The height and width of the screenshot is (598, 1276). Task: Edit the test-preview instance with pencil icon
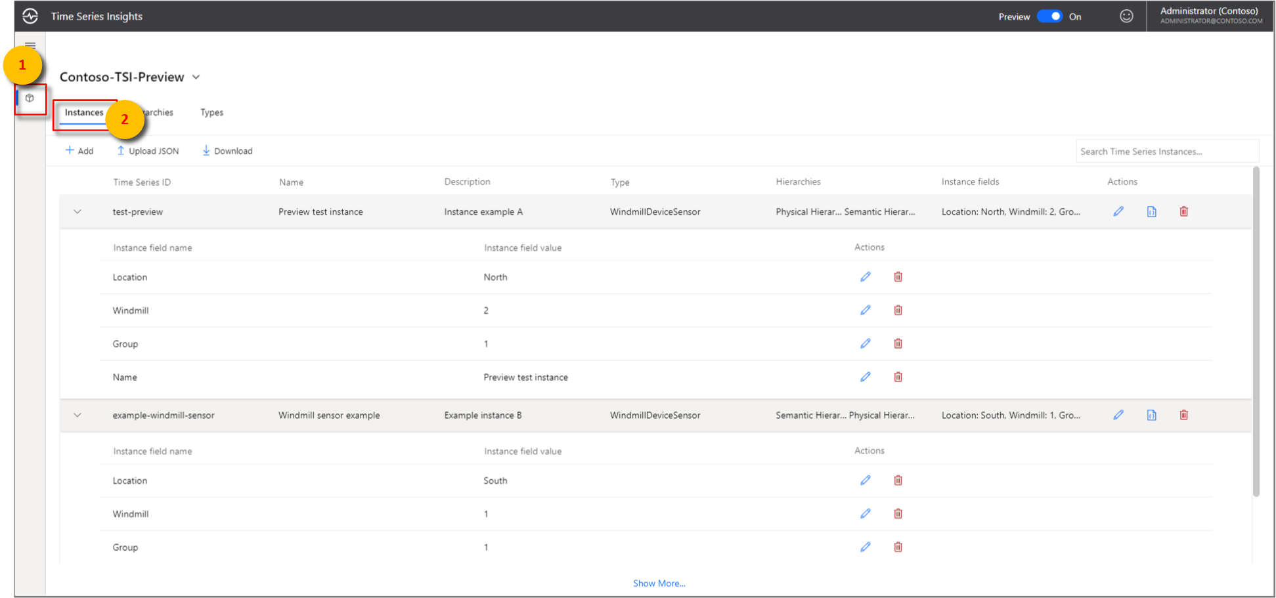tap(1118, 211)
